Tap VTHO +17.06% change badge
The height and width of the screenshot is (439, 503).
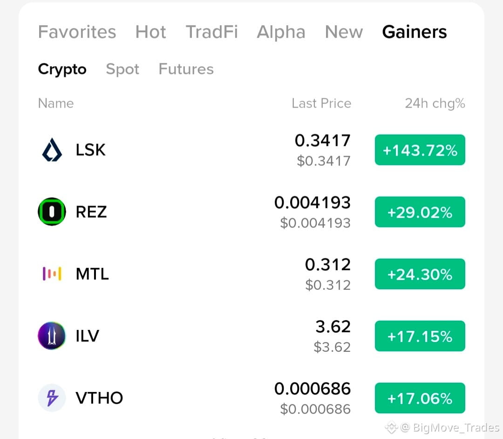pos(420,398)
